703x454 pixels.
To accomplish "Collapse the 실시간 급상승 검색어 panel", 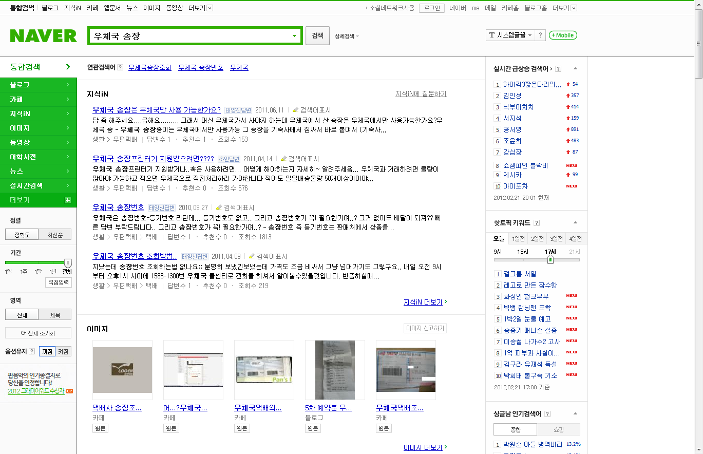I will [576, 69].
